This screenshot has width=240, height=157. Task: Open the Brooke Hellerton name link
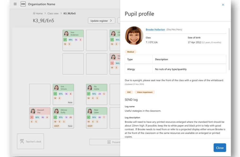pos(155,30)
